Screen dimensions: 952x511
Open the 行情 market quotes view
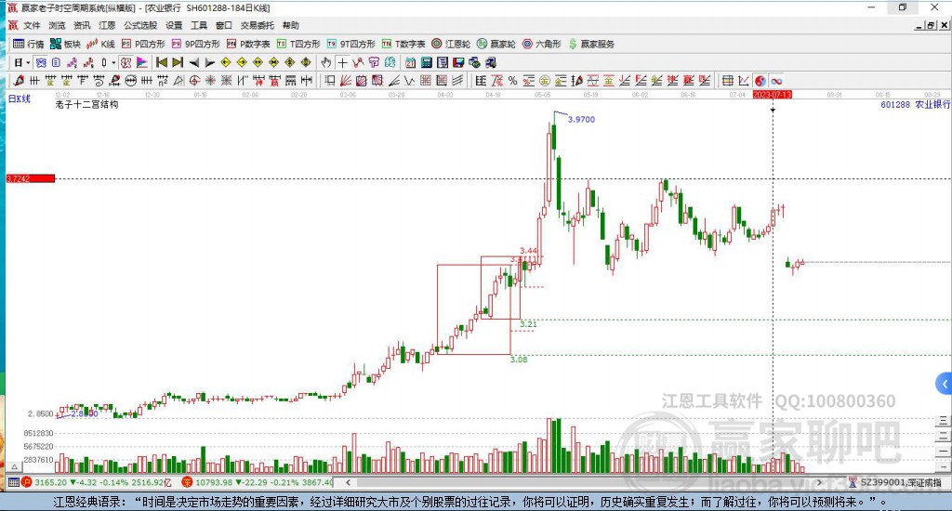pos(29,44)
